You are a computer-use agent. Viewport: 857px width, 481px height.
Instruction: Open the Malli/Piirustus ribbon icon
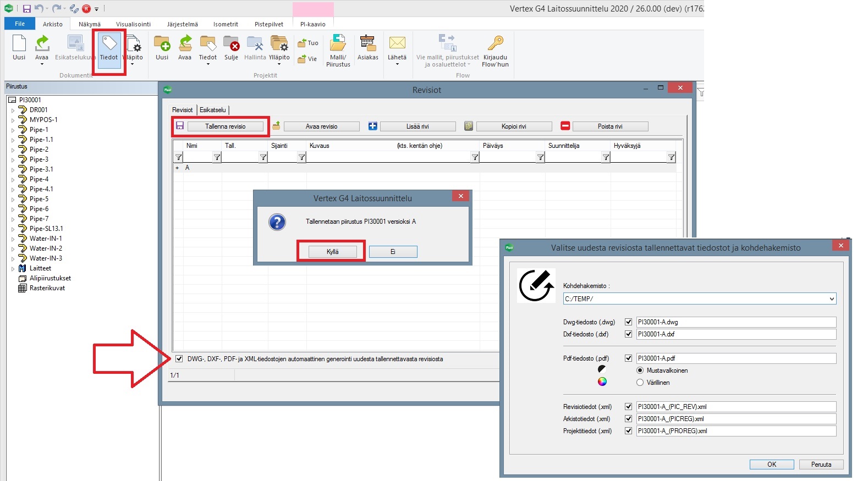pyautogui.click(x=338, y=45)
